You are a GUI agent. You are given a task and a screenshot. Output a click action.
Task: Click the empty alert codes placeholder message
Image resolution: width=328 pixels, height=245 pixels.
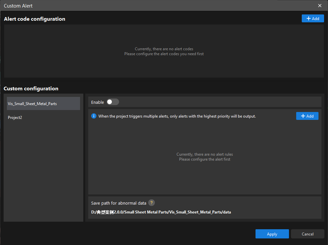(164, 51)
